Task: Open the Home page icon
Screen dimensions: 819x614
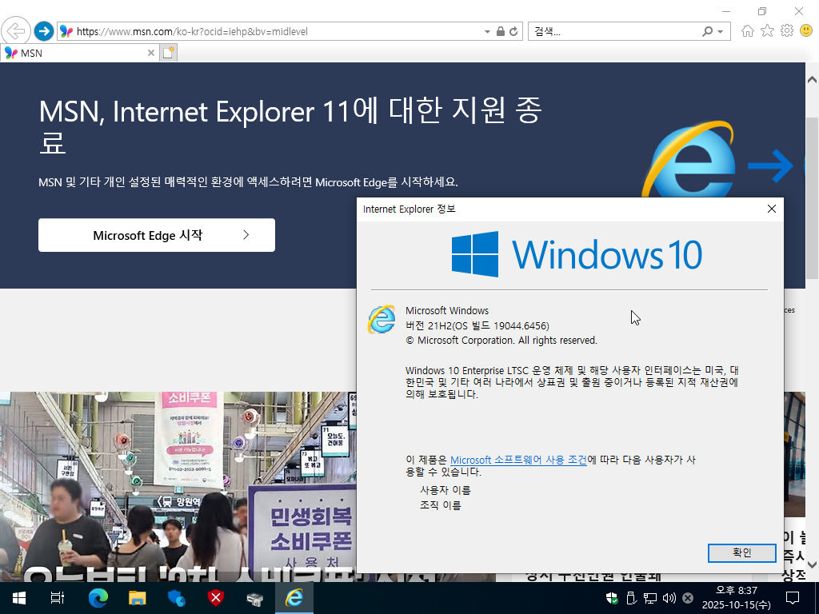Action: [x=748, y=31]
